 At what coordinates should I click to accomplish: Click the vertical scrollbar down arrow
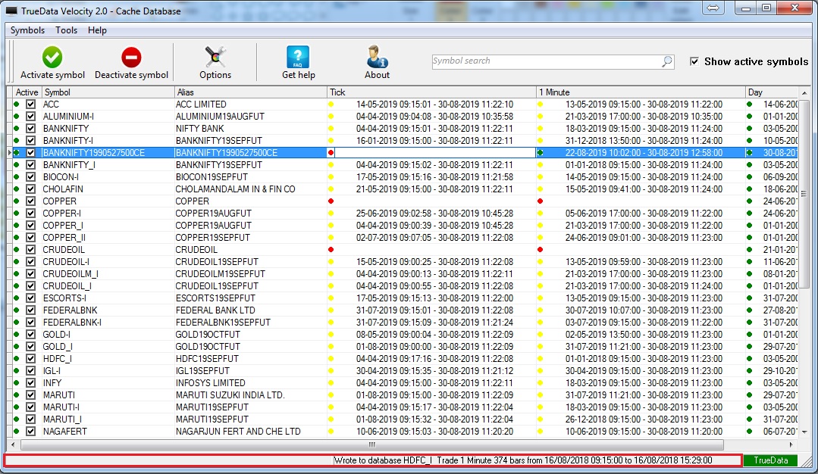tap(804, 432)
